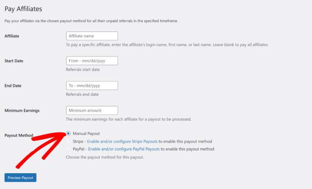Click the 'Affiliate' field label
The image size is (312, 189).
tap(12, 36)
